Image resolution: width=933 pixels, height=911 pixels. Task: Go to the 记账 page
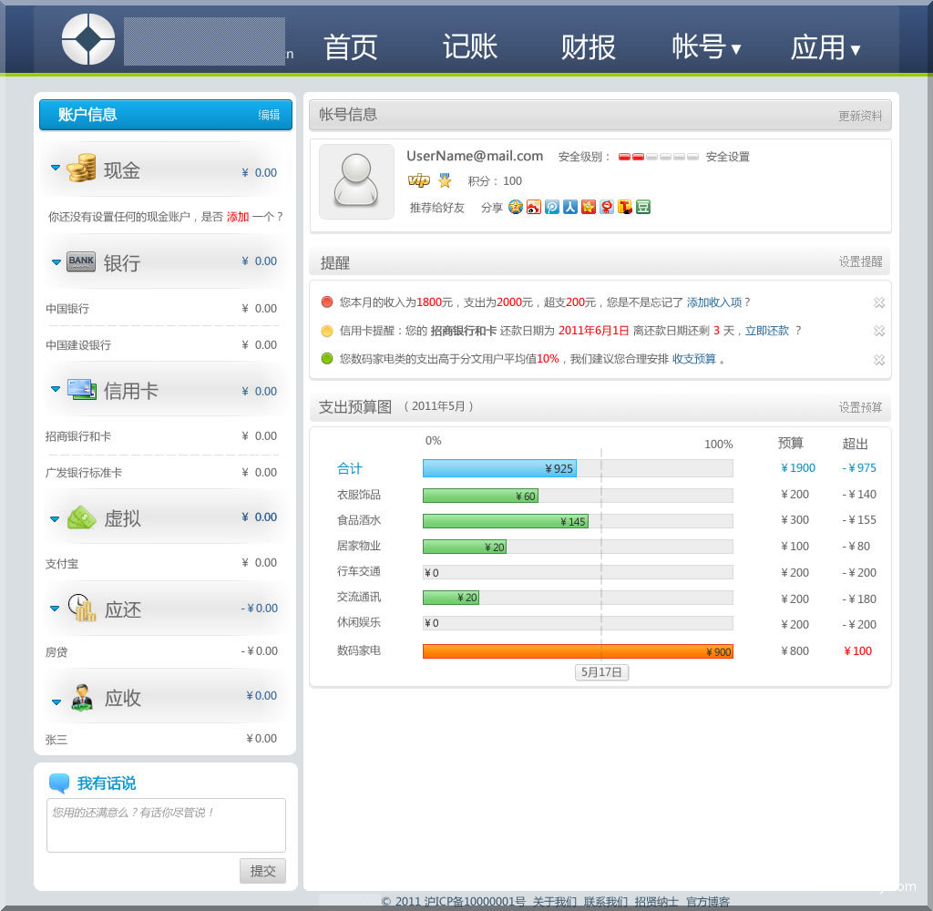pyautogui.click(x=470, y=46)
